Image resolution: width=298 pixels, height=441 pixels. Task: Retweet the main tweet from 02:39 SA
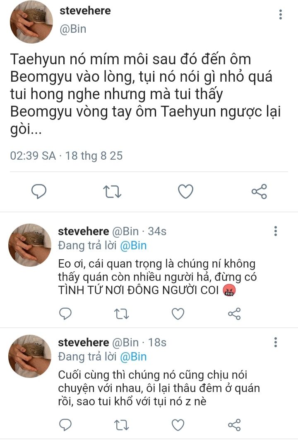tap(112, 192)
